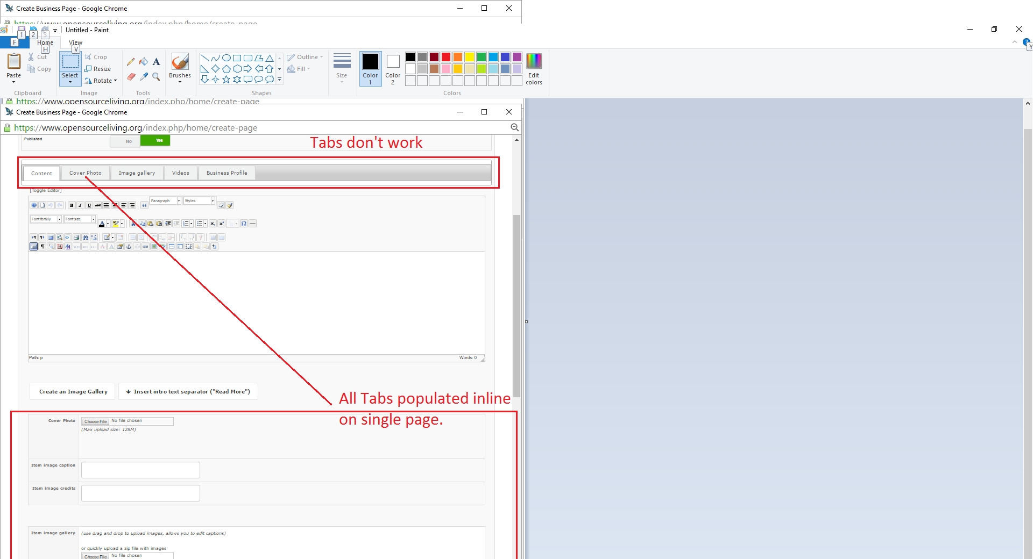Choose the green color swatch

482,57
